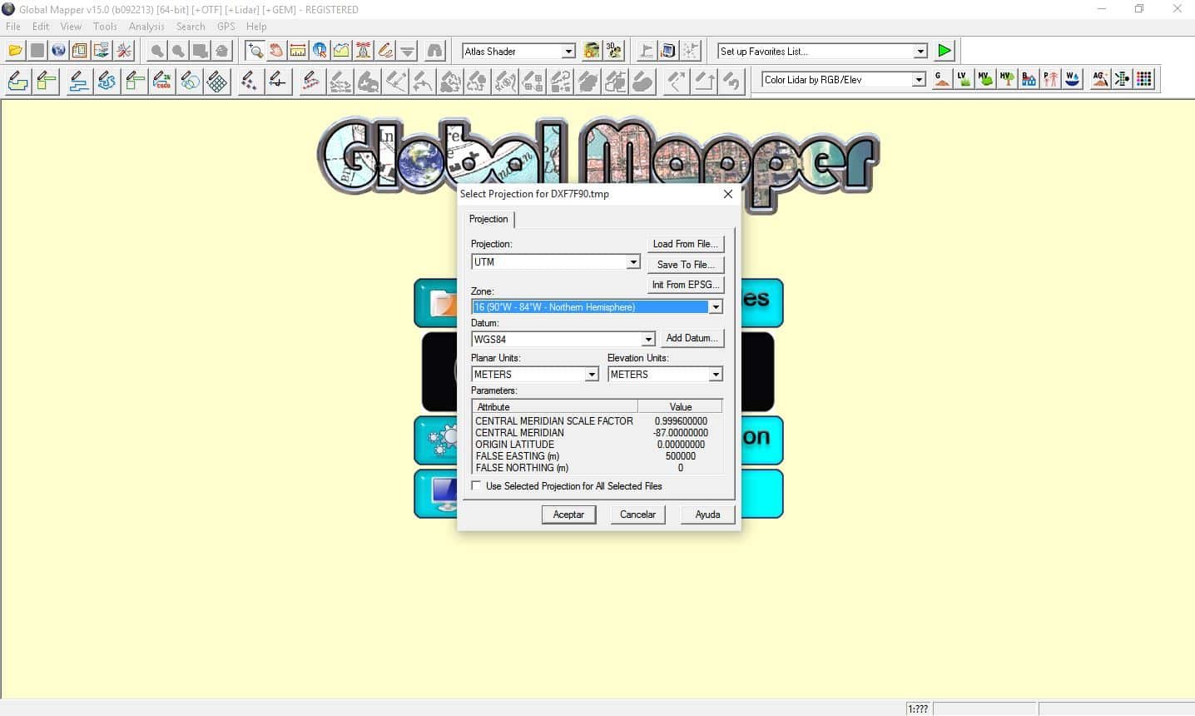
Task: Open the Analysis menu
Action: [146, 27]
